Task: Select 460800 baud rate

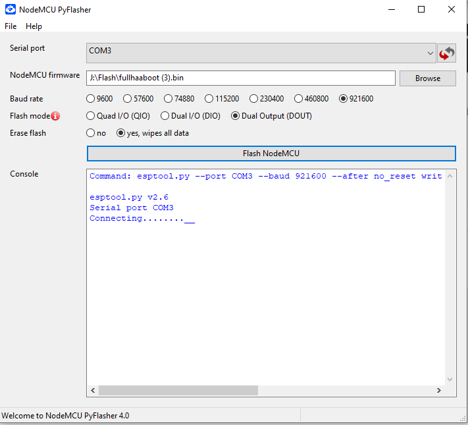Action: 311,99
